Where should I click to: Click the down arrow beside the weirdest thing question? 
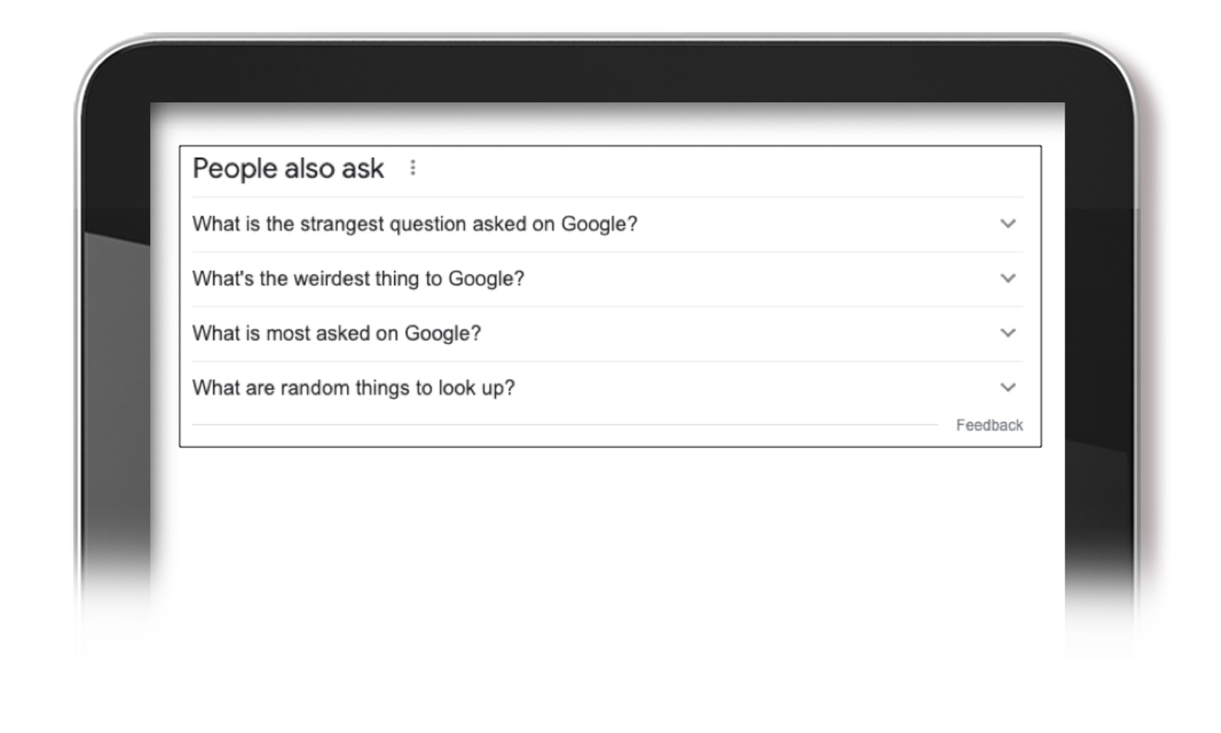tap(1008, 279)
